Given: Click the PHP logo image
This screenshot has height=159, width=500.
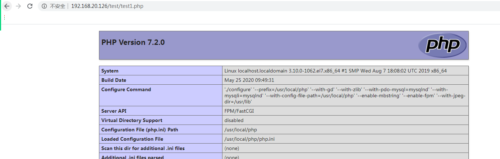Looking at the screenshot, I should [442, 45].
